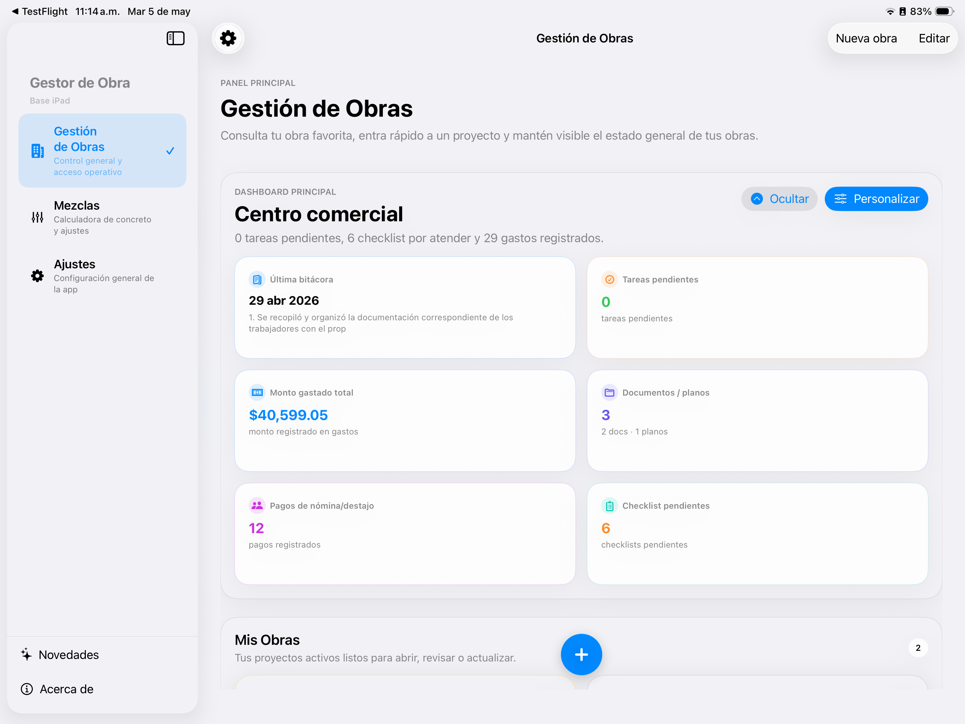The height and width of the screenshot is (724, 965).
Task: Open the Documentos / planos card
Action: pyautogui.click(x=757, y=421)
